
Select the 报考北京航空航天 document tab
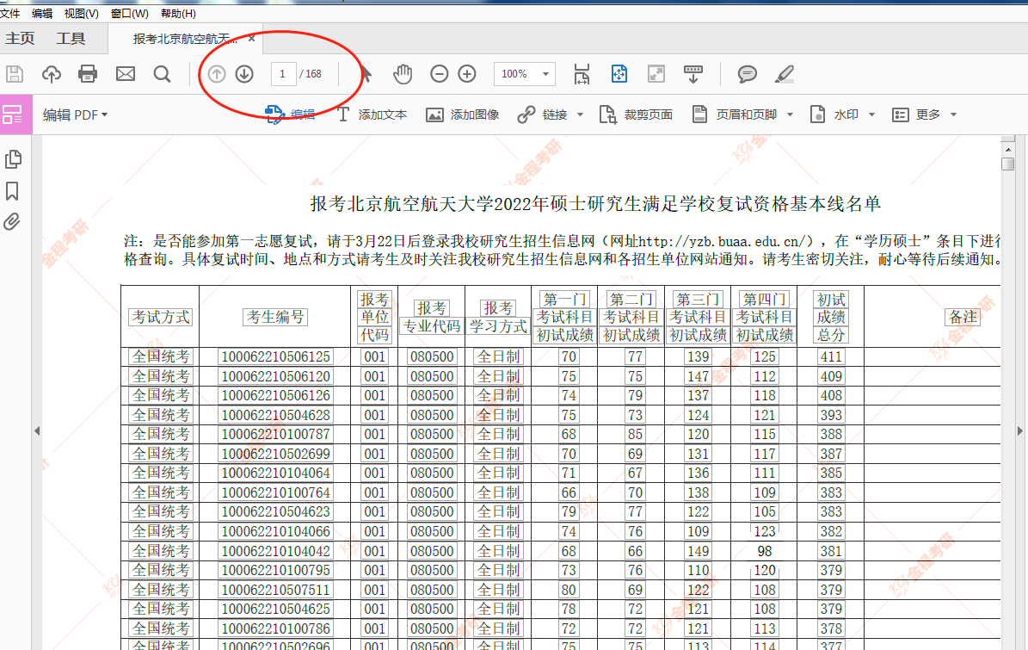click(x=185, y=39)
